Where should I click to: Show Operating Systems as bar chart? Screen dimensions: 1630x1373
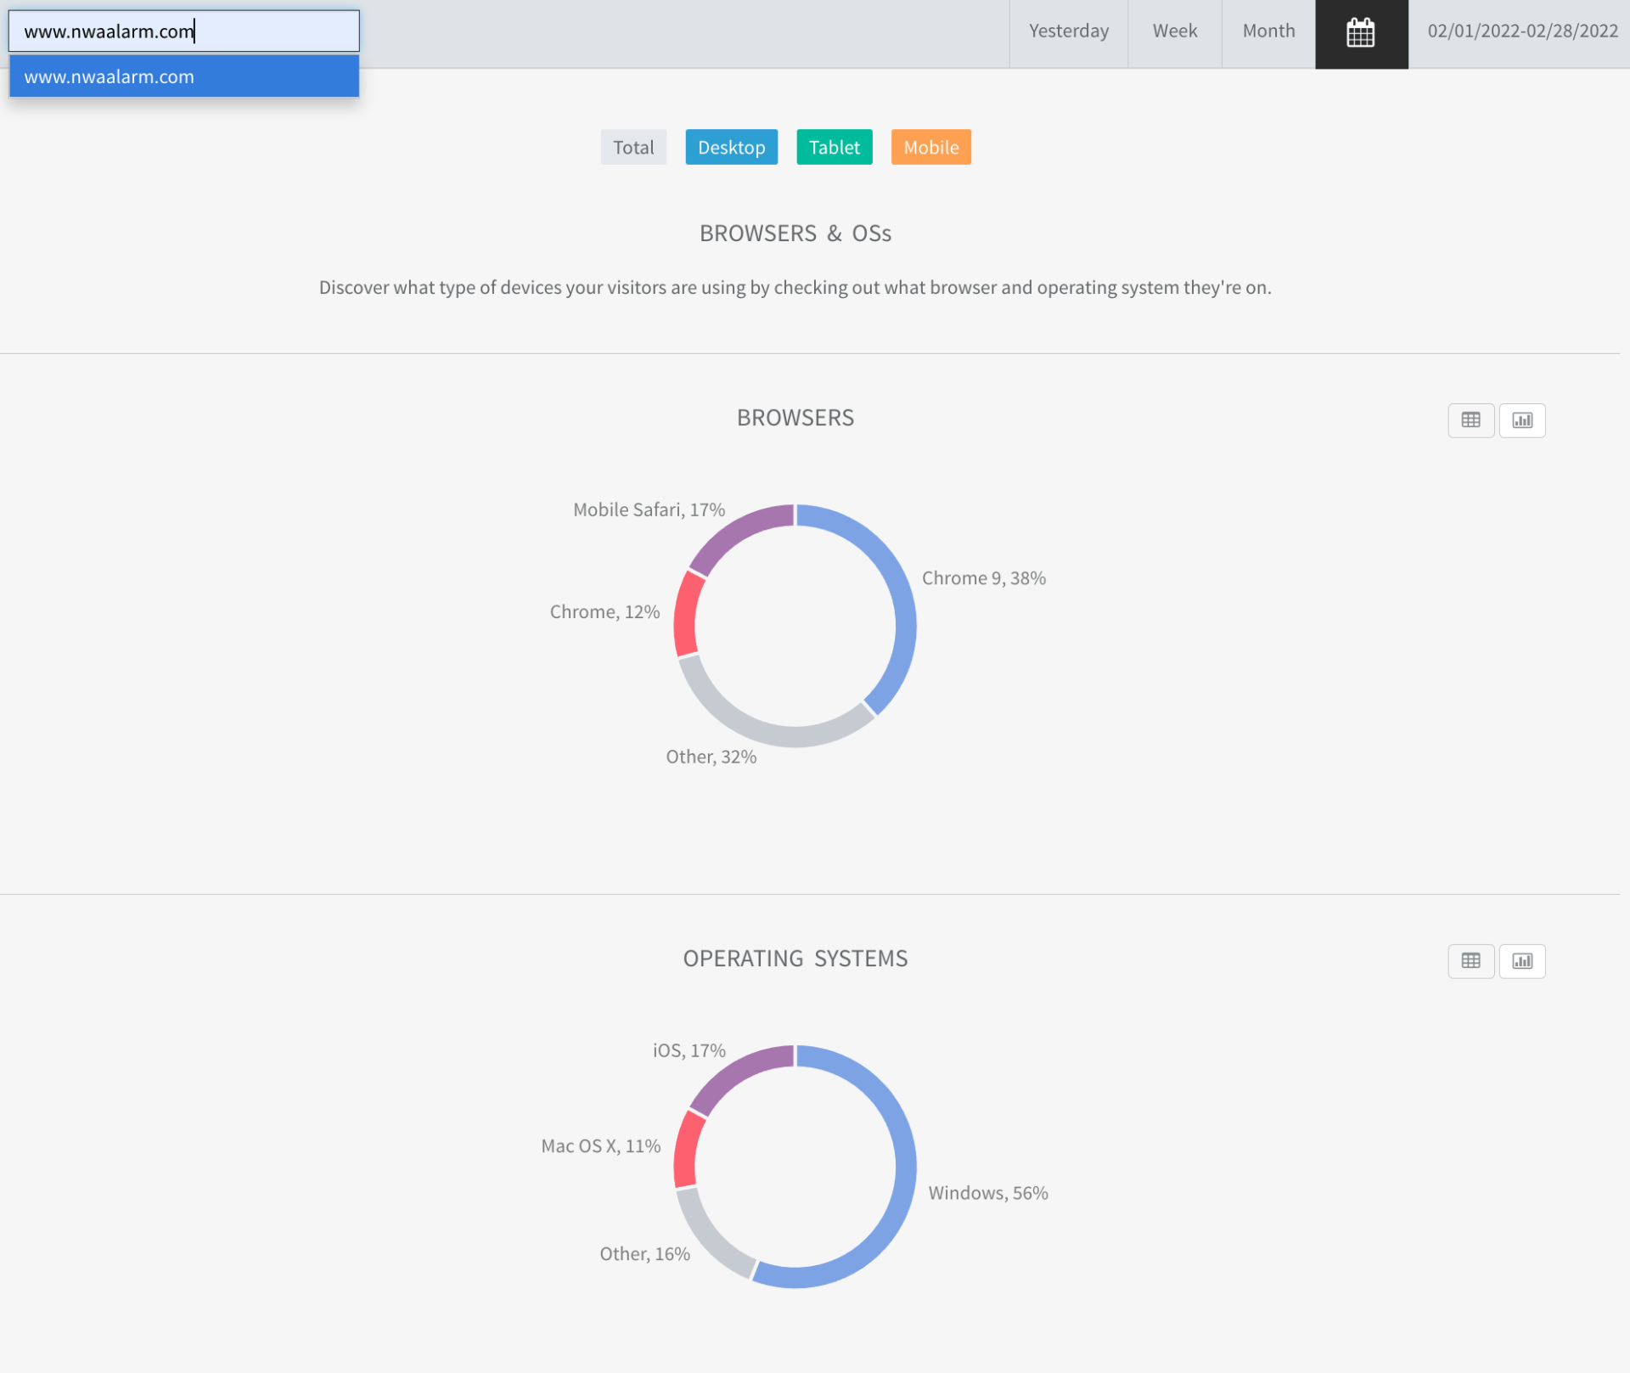tap(1521, 961)
